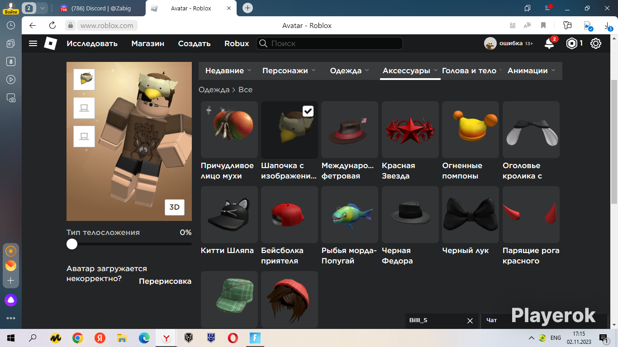Click the www.roblox.com address field
Image resolution: width=618 pixels, height=347 pixels.
107,25
